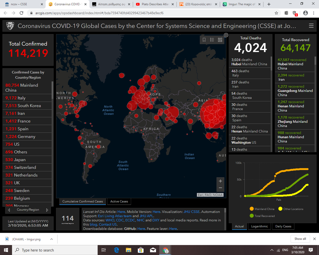Viewport: 319px width, 255px height.
Task: Switch to Active Cases map tab
Action: click(119, 201)
